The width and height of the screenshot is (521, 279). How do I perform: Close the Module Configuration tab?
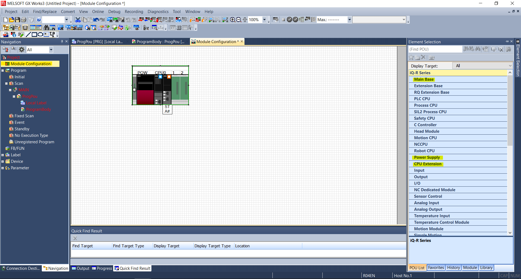pyautogui.click(x=242, y=41)
